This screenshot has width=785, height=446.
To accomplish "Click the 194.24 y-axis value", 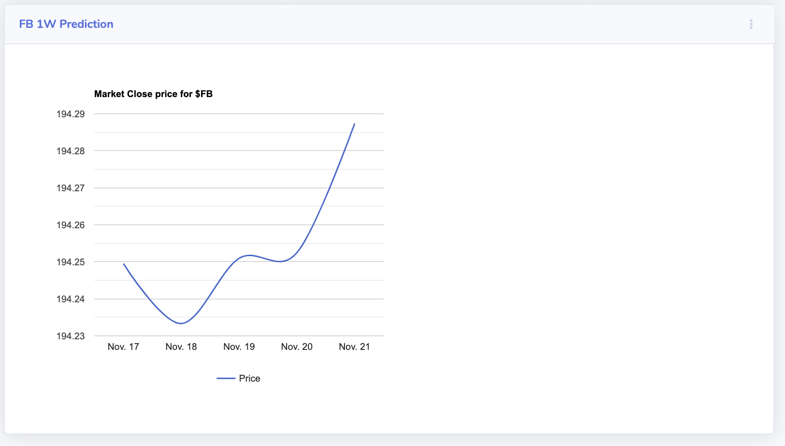I will [x=71, y=299].
